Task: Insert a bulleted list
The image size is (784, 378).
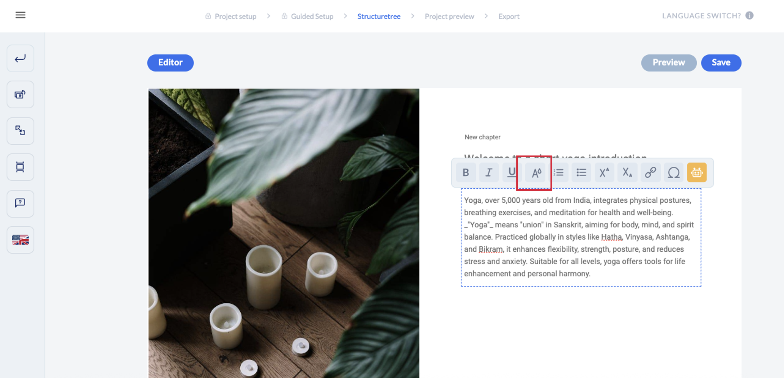Action: [581, 173]
